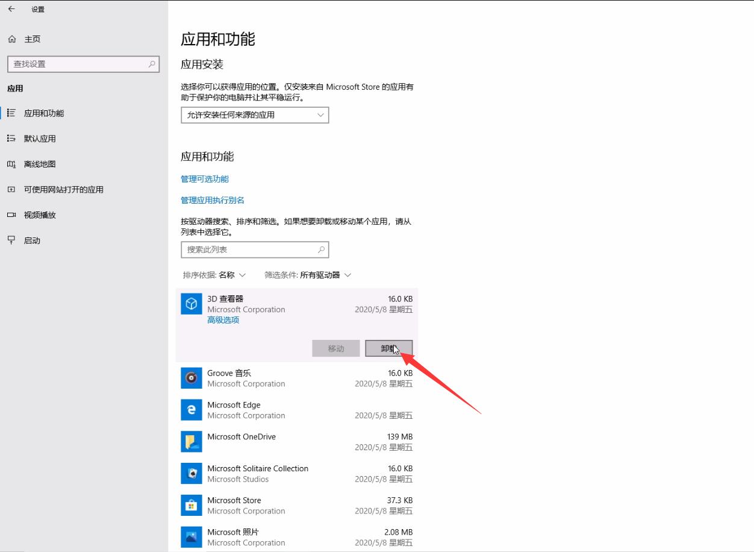Screen dimensions: 754x552
Task: Open 主页 in the sidebar
Action: click(83, 39)
